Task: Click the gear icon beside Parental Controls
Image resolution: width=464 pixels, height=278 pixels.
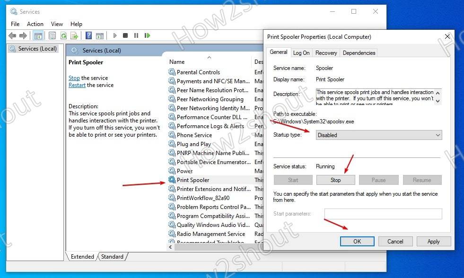Action: pos(172,72)
